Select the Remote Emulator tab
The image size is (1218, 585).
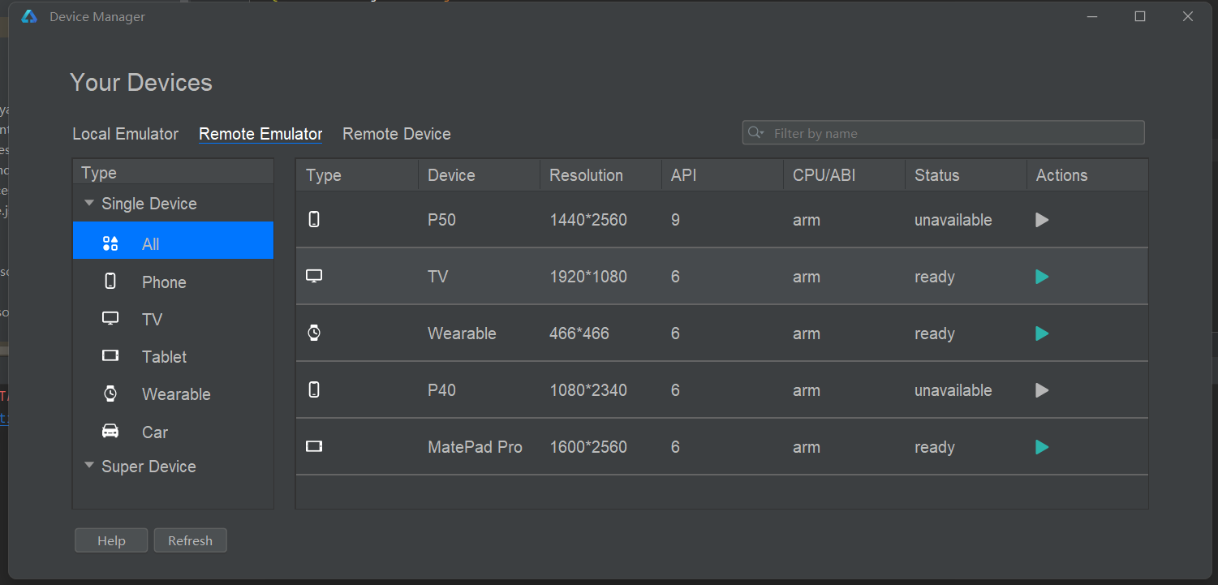coord(260,134)
